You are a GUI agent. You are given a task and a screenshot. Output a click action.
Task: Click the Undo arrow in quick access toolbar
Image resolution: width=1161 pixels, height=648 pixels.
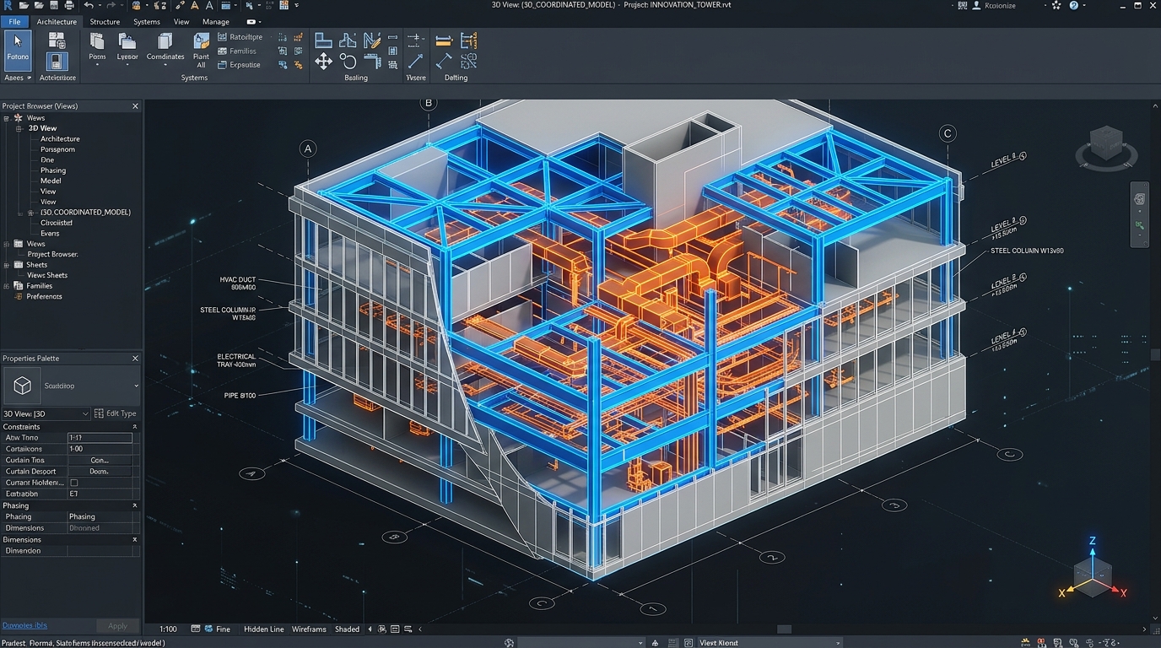click(89, 6)
